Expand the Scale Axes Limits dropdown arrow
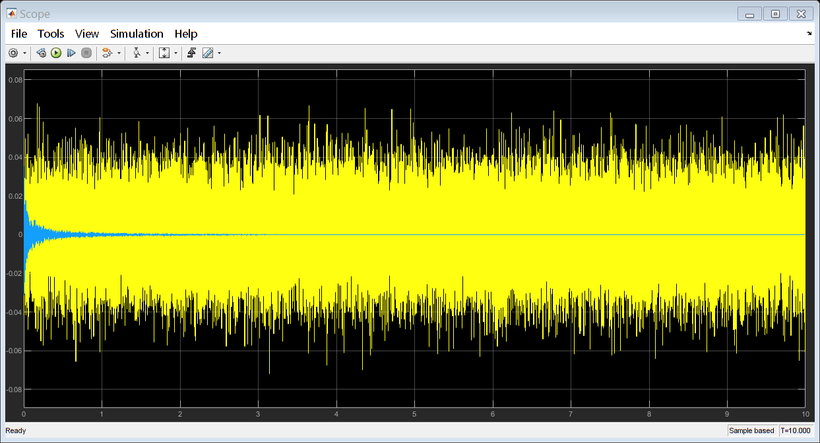 coord(175,53)
